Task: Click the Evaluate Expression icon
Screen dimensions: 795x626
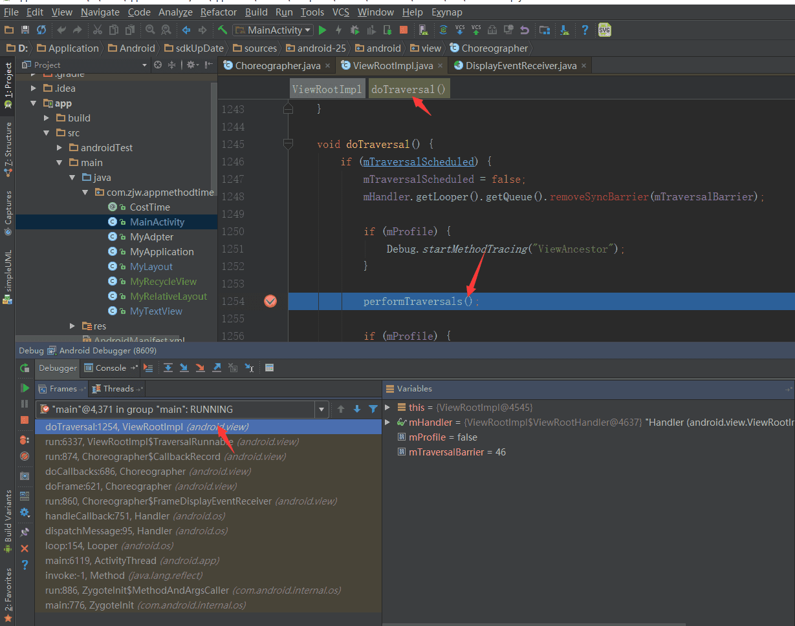Action: pyautogui.click(x=270, y=368)
